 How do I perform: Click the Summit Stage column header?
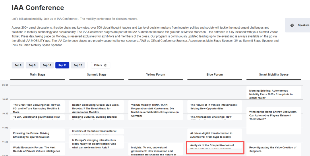[x=97, y=74]
